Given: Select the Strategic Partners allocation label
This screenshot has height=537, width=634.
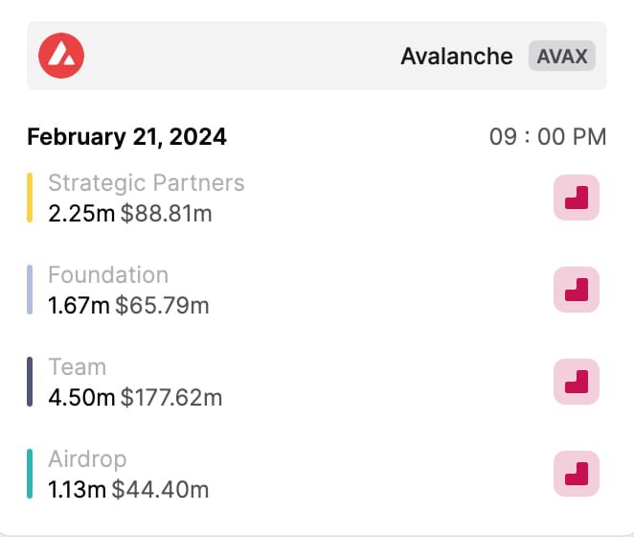Looking at the screenshot, I should pos(147,183).
